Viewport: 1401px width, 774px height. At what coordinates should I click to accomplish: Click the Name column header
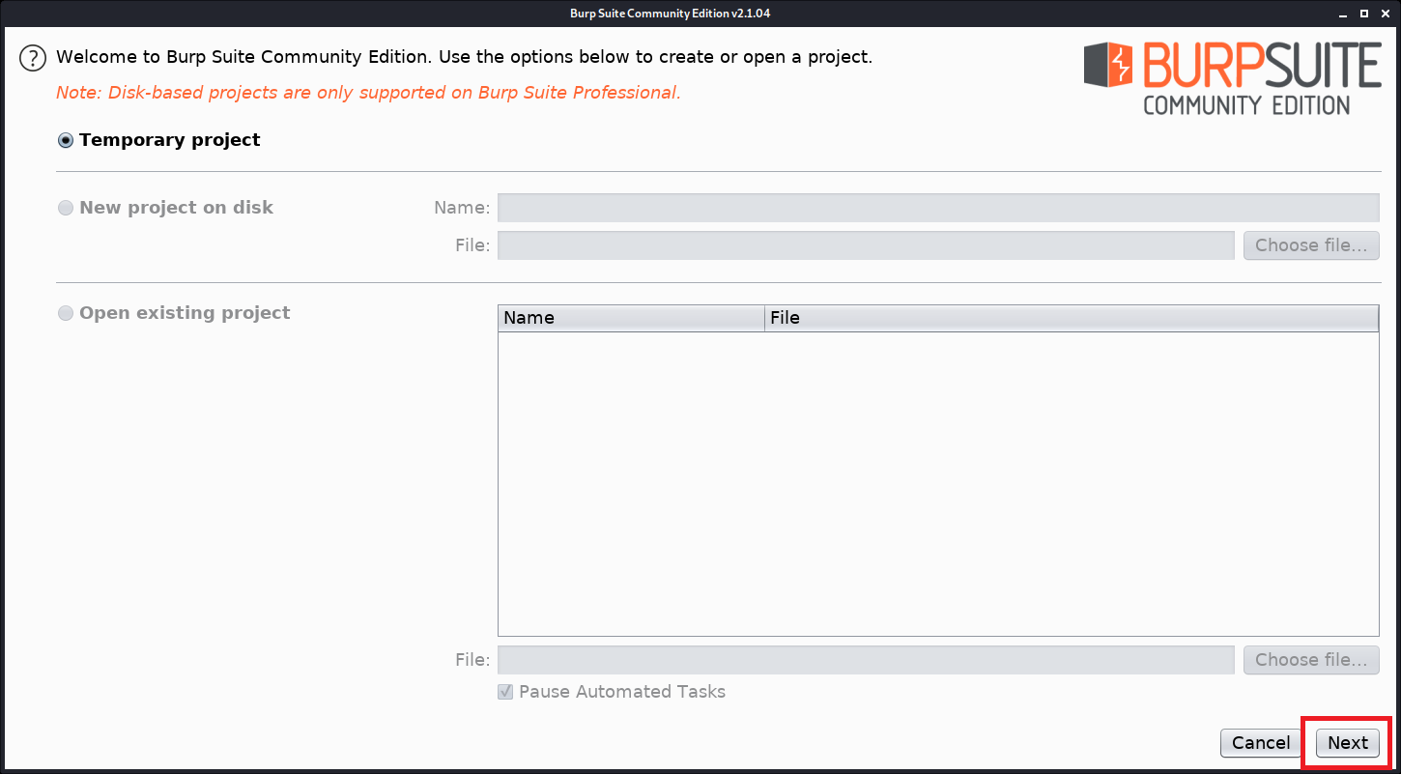point(631,318)
